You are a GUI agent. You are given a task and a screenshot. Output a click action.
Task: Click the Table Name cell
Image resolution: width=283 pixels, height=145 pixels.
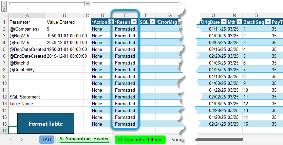(27, 104)
